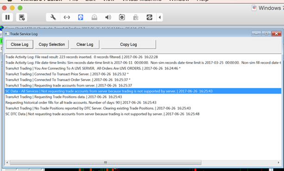Click the CD/DVD drive icon
The height and width of the screenshot is (171, 284).
[95, 18]
